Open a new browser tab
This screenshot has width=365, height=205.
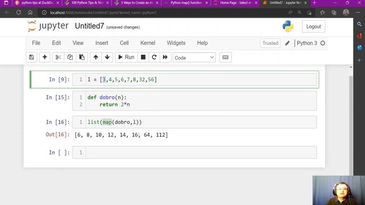[314, 3]
